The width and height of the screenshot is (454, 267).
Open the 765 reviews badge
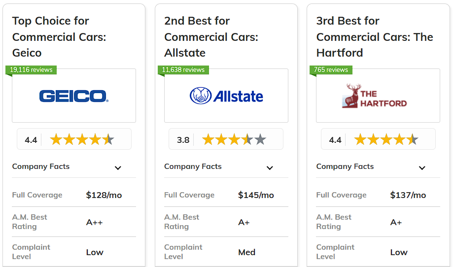(331, 70)
